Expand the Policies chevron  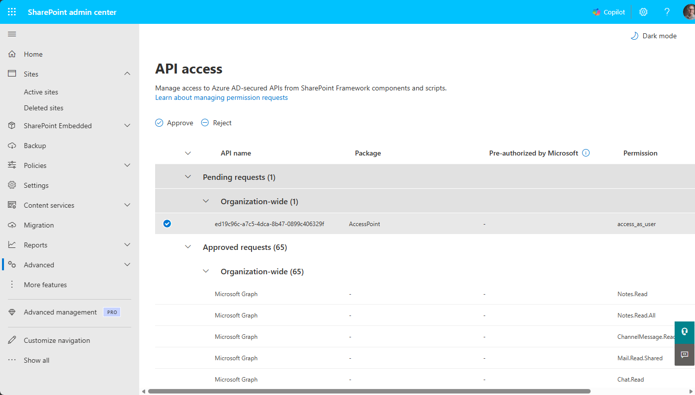(127, 165)
